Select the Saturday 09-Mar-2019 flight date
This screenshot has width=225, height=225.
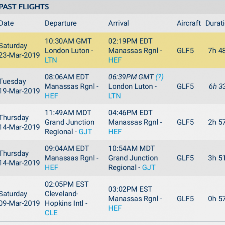pos(20,198)
